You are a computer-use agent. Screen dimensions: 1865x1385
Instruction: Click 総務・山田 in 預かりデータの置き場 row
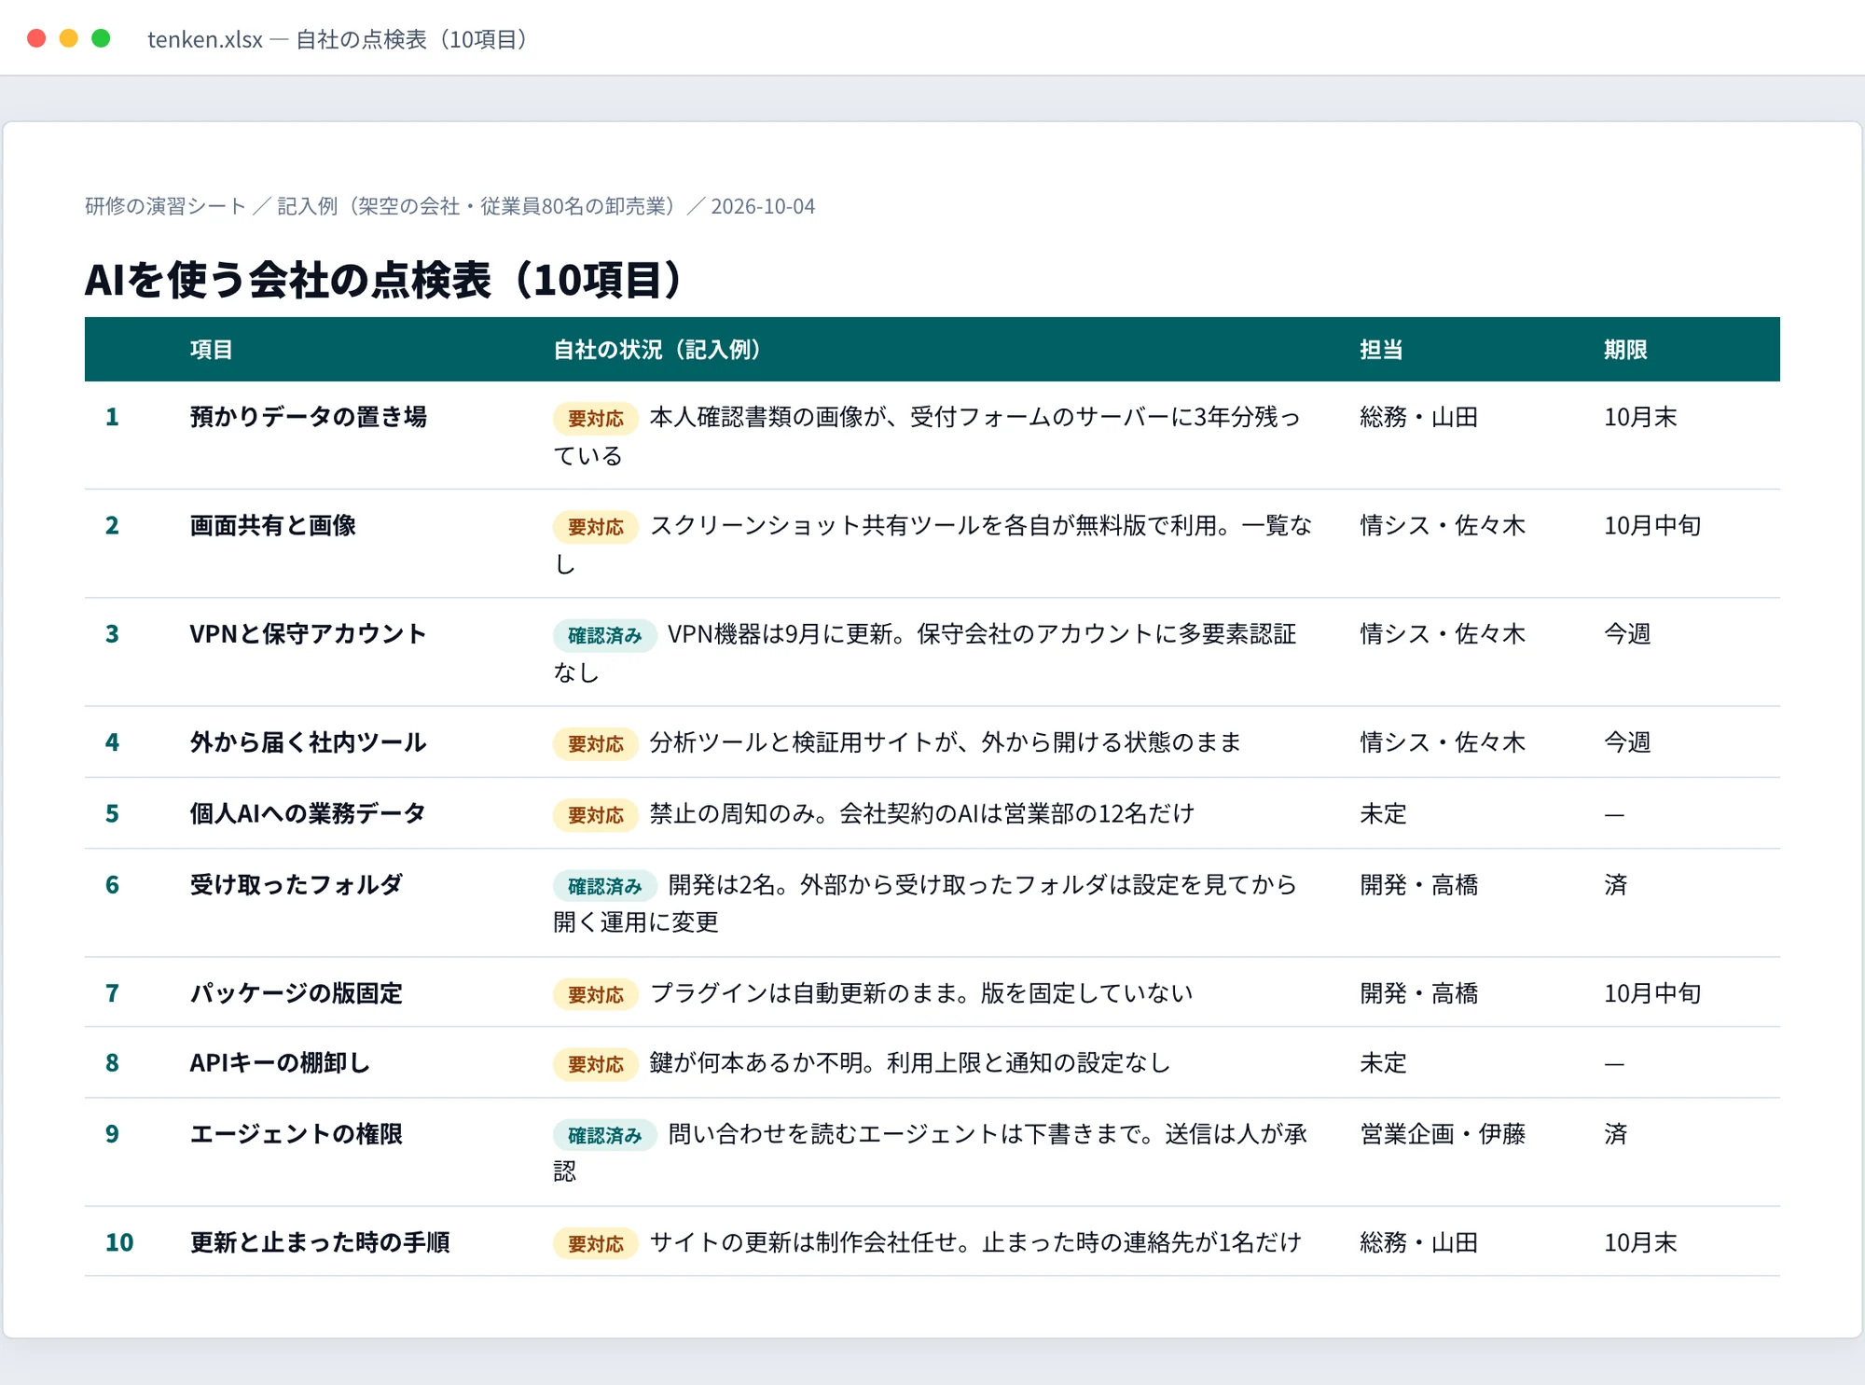point(1418,417)
